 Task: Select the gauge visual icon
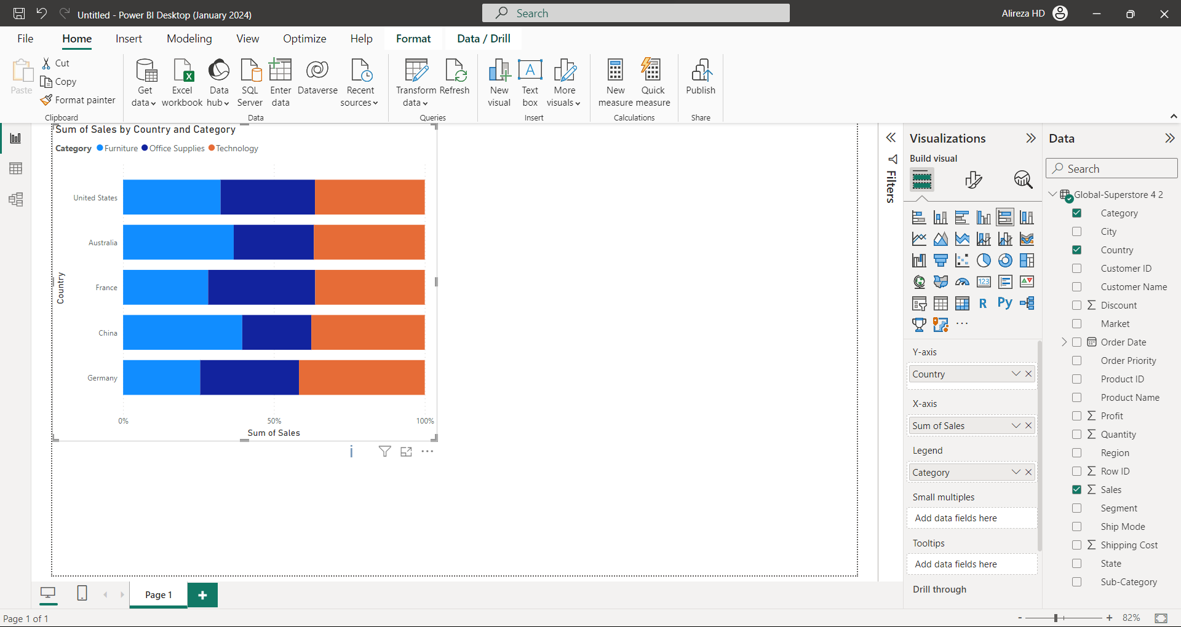pyautogui.click(x=962, y=281)
